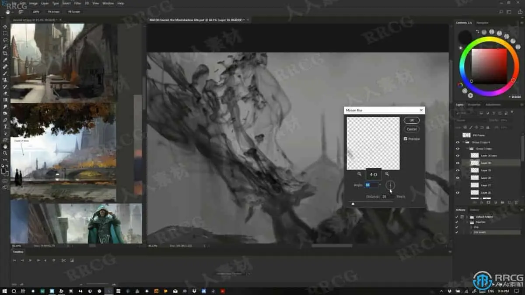Open the Layer menu
525x295 pixels.
coord(45,3)
